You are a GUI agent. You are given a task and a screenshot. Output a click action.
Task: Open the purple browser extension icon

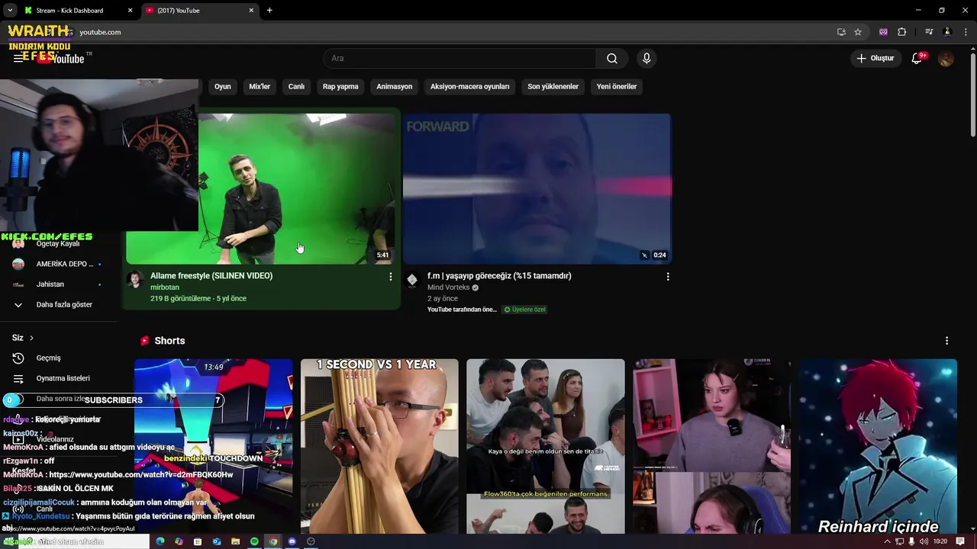pos(884,32)
